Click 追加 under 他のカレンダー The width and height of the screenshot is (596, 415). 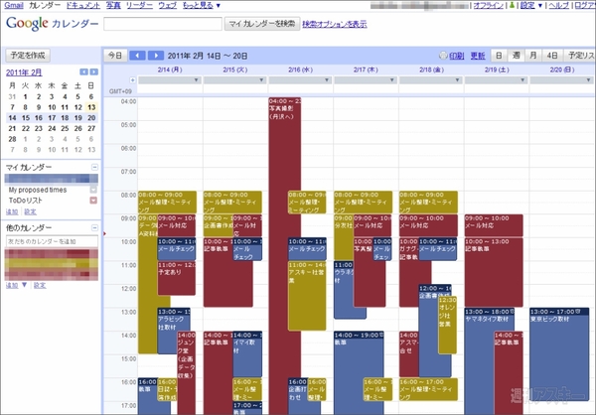click(x=12, y=285)
